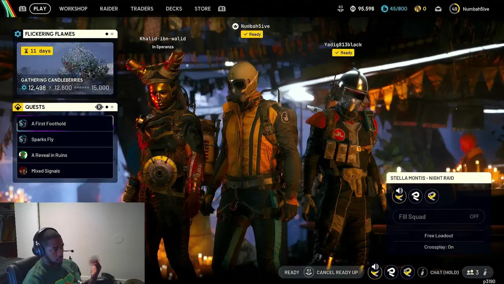Screen dimensions: 504x284
Task: Click the crown leader icon by Numbah5ive
Action: [235, 26]
